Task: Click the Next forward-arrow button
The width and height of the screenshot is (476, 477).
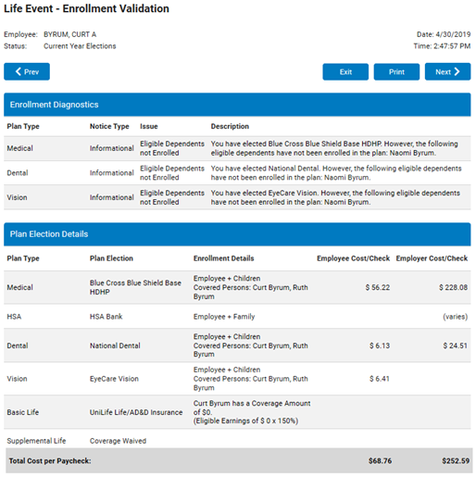Action: point(447,71)
